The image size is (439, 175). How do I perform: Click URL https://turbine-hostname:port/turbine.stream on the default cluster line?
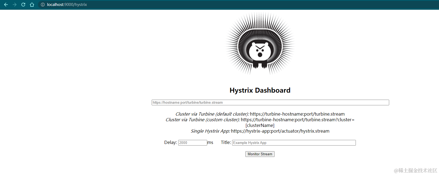(297, 114)
